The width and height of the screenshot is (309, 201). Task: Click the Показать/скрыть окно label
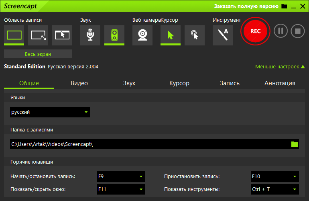(x=38, y=189)
